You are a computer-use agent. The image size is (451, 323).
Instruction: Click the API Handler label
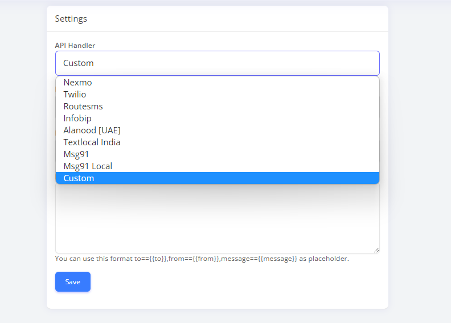[x=75, y=46]
